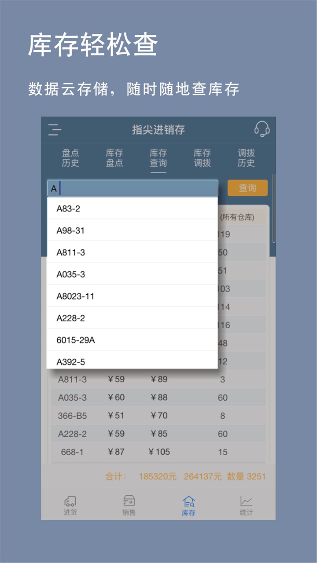Click the 合计 label

[116, 476]
